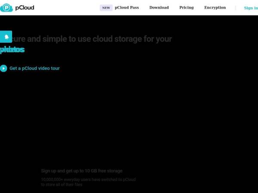
Task: Open the Download page
Action: [159, 8]
